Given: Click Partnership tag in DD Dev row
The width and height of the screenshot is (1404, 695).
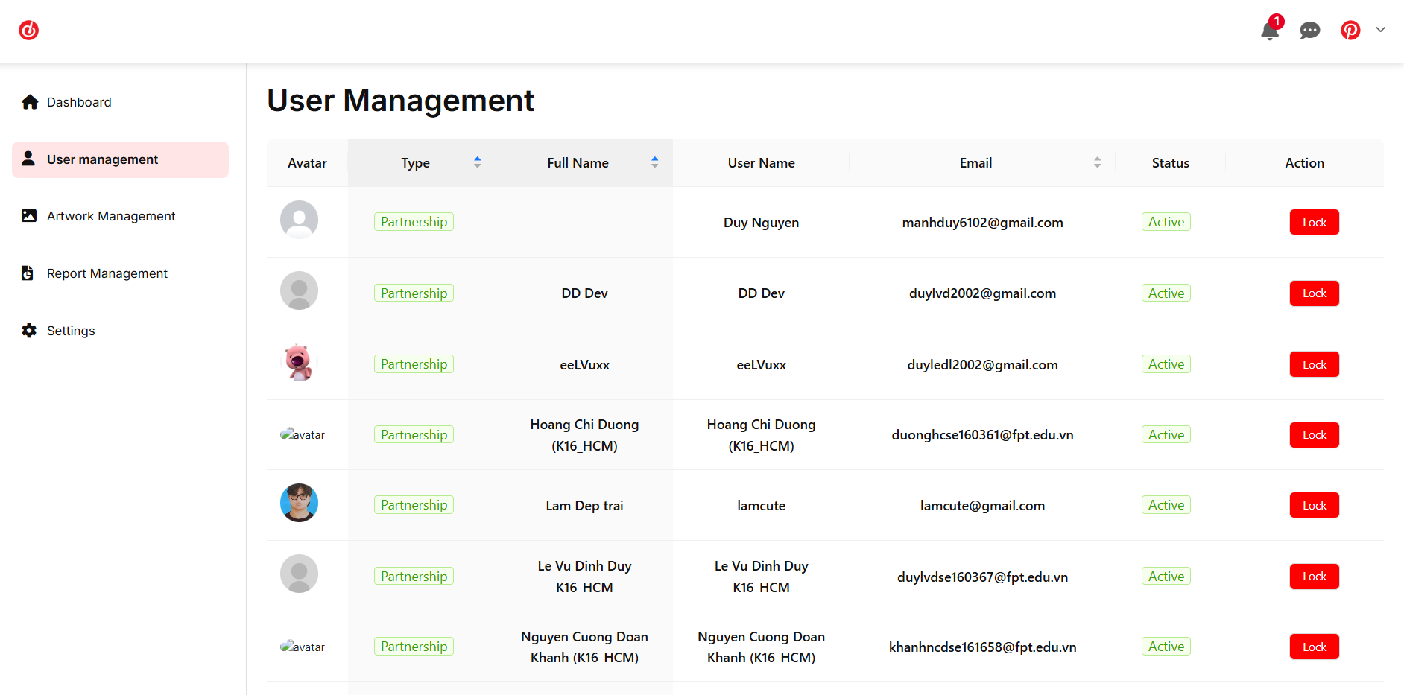Looking at the screenshot, I should (x=414, y=293).
